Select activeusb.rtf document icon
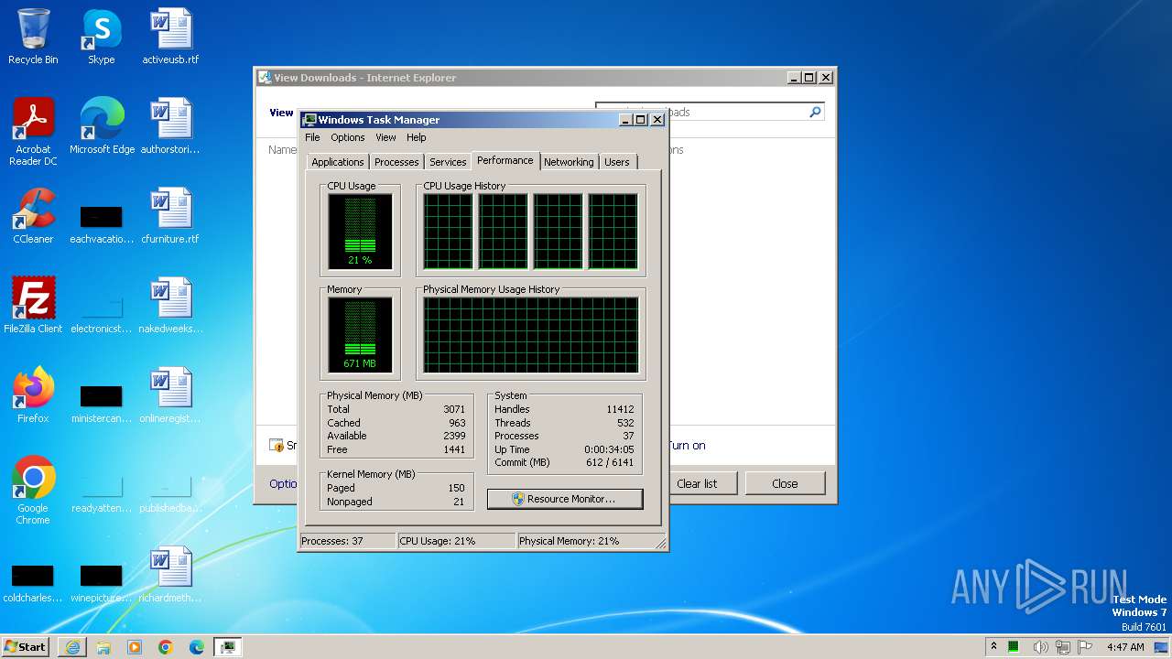This screenshot has width=1172, height=659. tap(170, 37)
